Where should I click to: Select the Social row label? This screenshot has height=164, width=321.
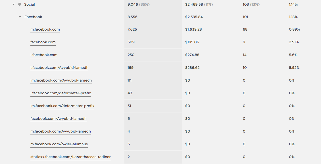pyautogui.click(x=30, y=5)
